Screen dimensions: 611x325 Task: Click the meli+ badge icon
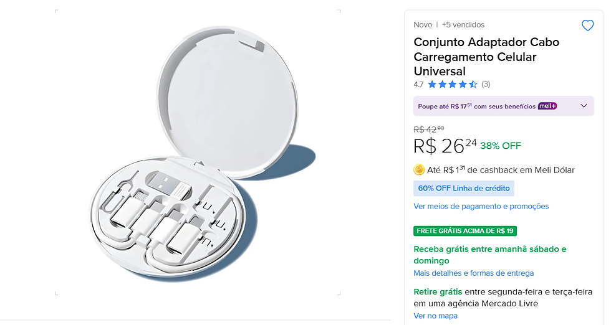547,106
